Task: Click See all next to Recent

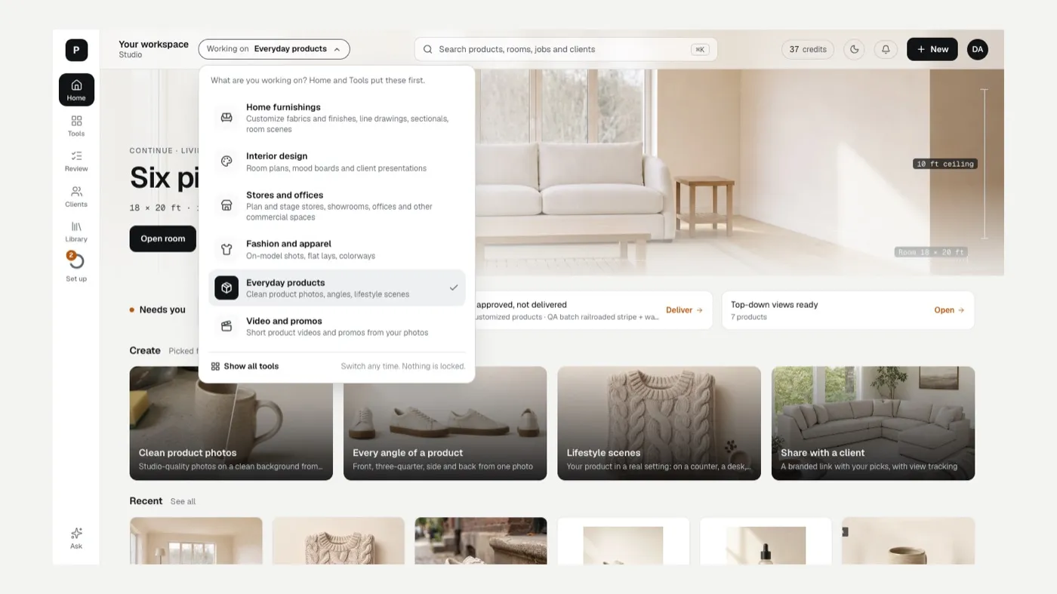Action: point(183,501)
